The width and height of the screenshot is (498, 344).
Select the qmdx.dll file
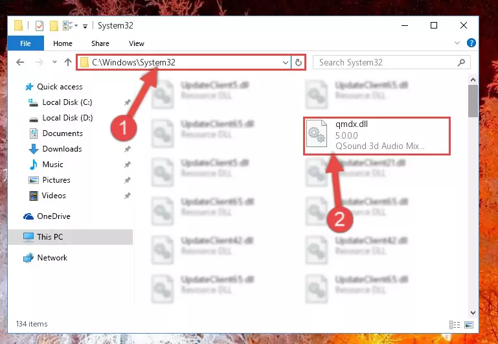tap(377, 136)
